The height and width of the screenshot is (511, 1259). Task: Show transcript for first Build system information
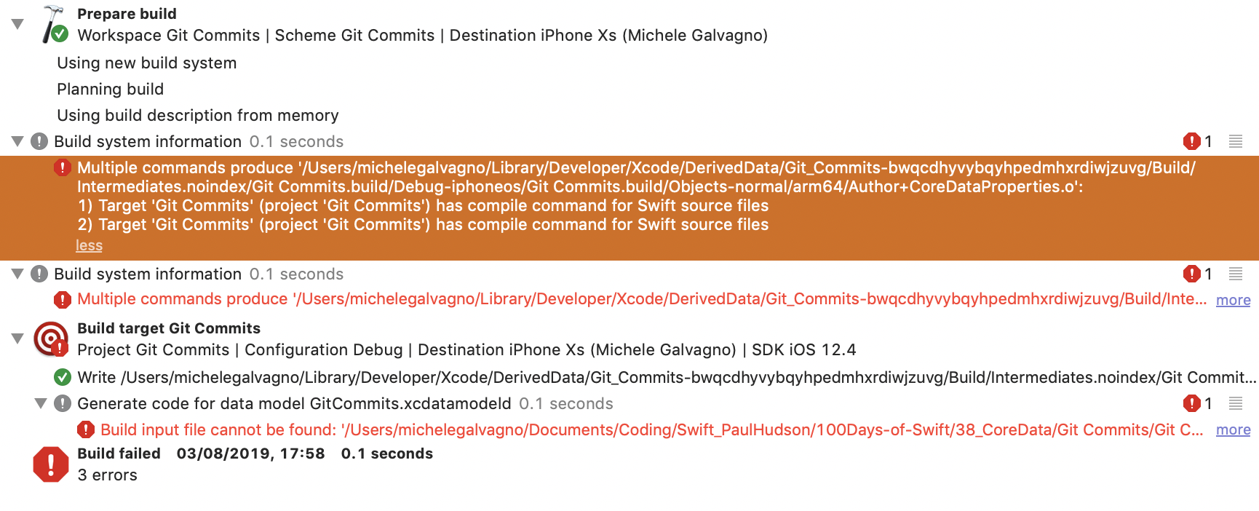[1236, 141]
